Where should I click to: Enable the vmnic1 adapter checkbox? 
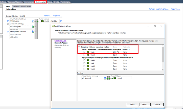[84, 63]
